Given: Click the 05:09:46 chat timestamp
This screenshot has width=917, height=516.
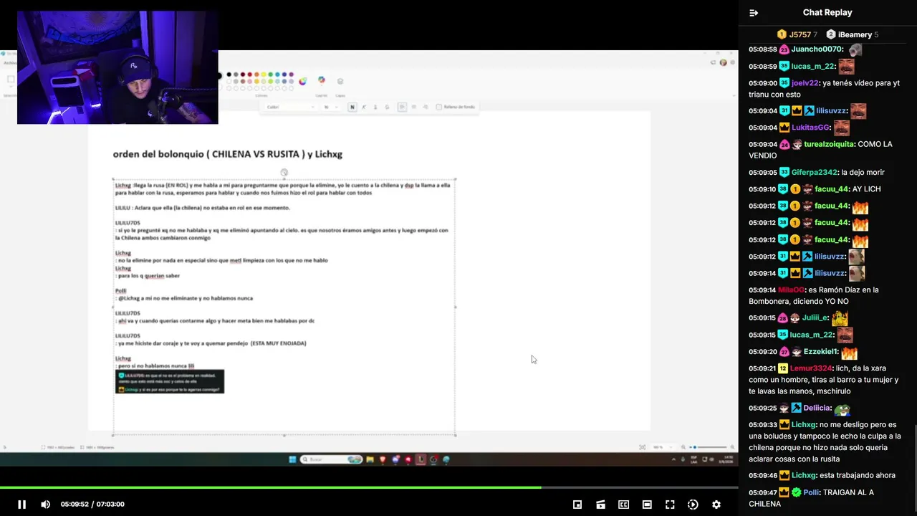Looking at the screenshot, I should (762, 475).
